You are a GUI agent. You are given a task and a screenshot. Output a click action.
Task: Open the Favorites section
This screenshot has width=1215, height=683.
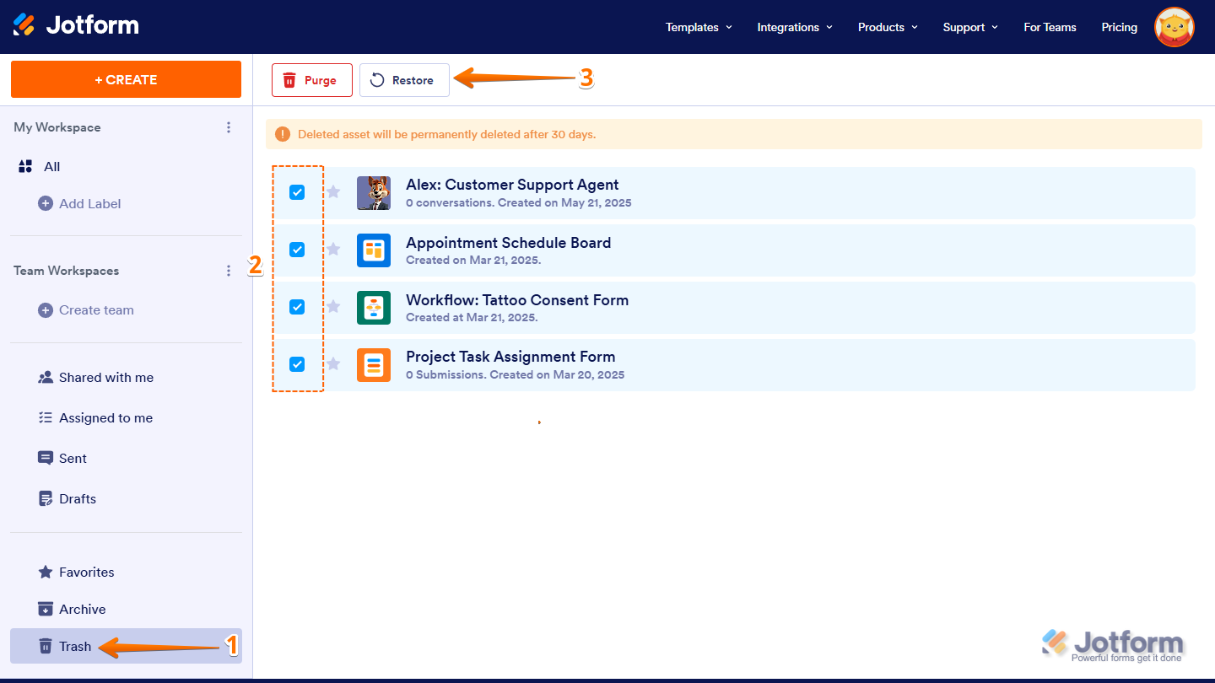coord(85,572)
